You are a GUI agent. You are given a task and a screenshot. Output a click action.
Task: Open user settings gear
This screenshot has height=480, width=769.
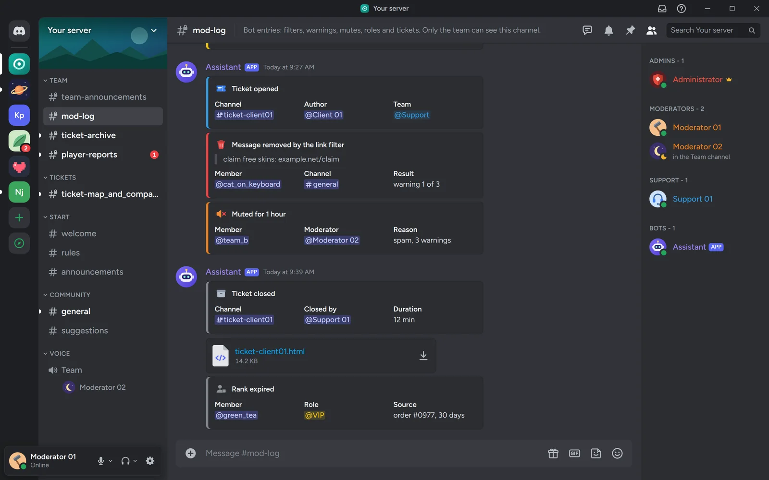point(150,461)
